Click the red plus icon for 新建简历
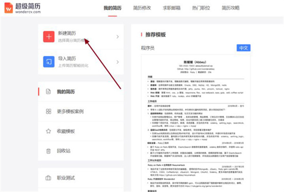The width and height of the screenshot is (284, 192). coord(48,37)
